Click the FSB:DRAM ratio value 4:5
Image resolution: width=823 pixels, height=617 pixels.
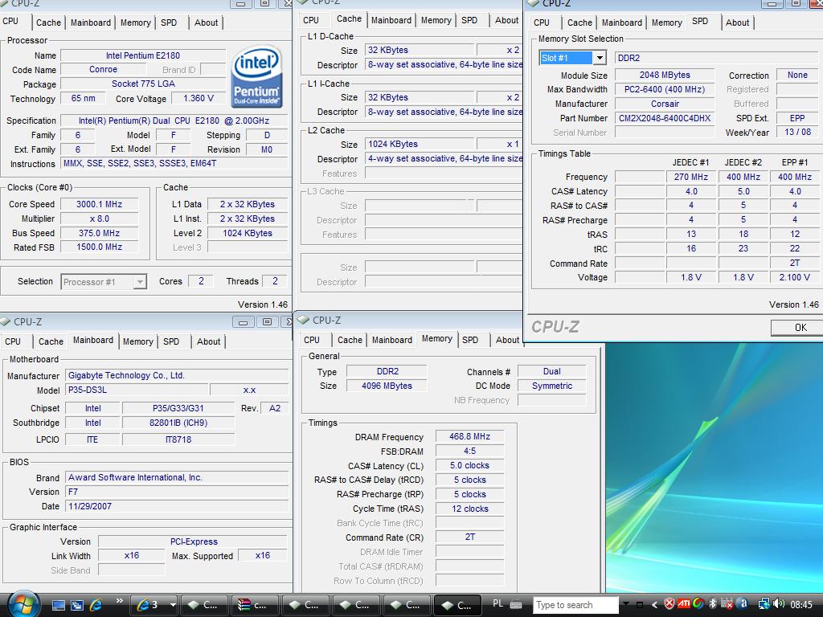(x=469, y=451)
